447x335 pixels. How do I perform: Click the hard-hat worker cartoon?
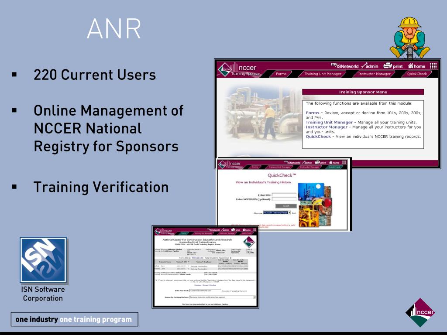pos(409,38)
